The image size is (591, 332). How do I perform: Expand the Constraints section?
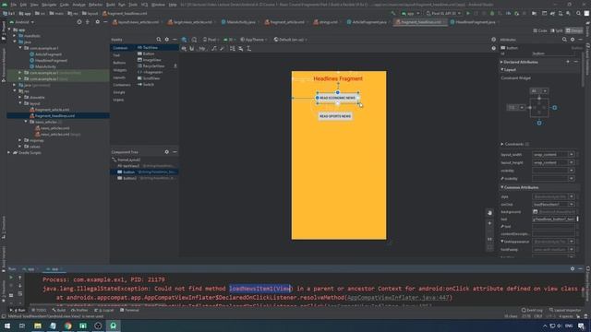pos(502,144)
